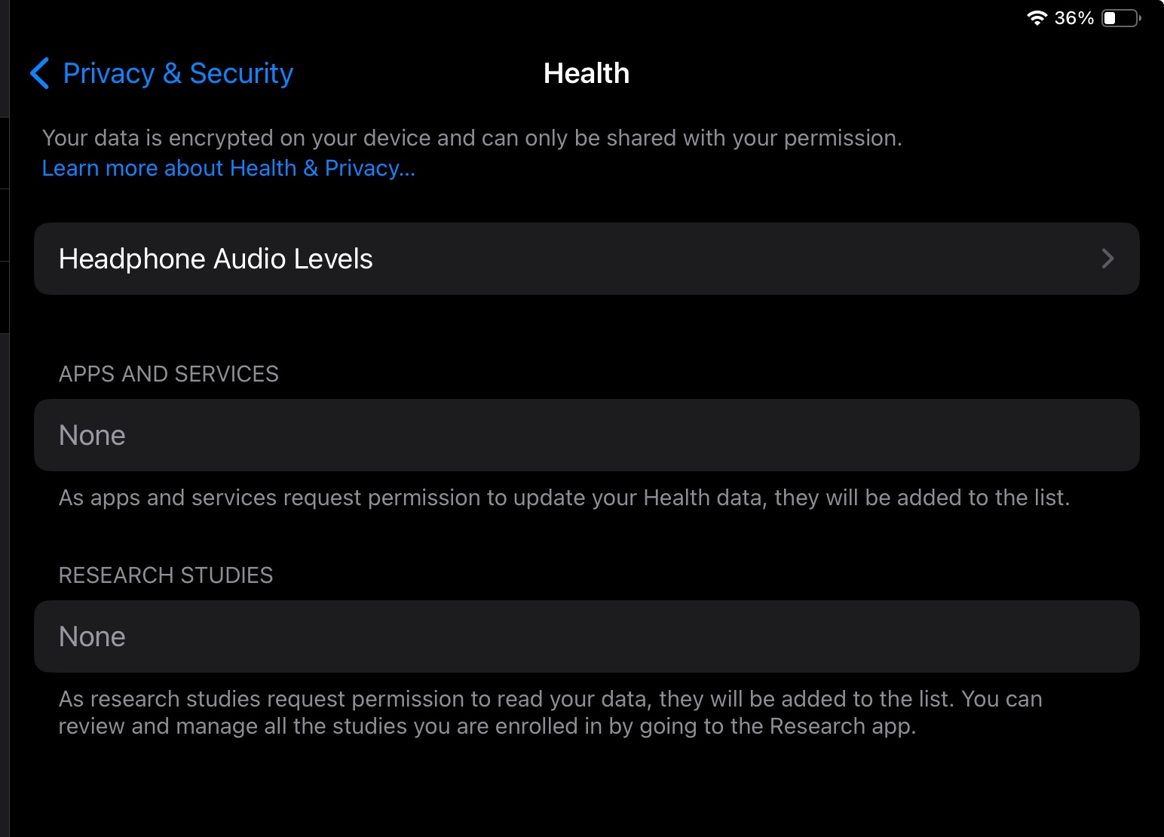The image size is (1164, 837).
Task: Click the APPS AND SERVICES section header
Action: click(x=169, y=374)
